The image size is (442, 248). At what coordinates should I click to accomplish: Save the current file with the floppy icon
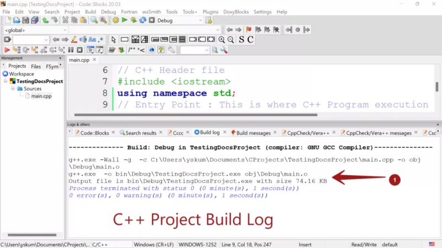coord(25,20)
